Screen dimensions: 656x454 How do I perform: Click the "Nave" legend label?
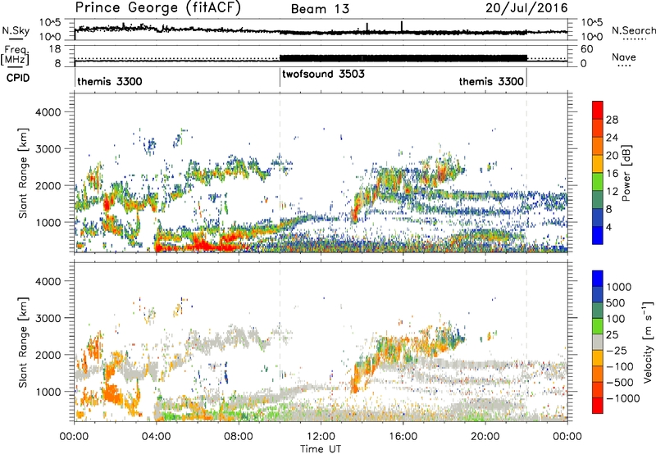coord(624,57)
